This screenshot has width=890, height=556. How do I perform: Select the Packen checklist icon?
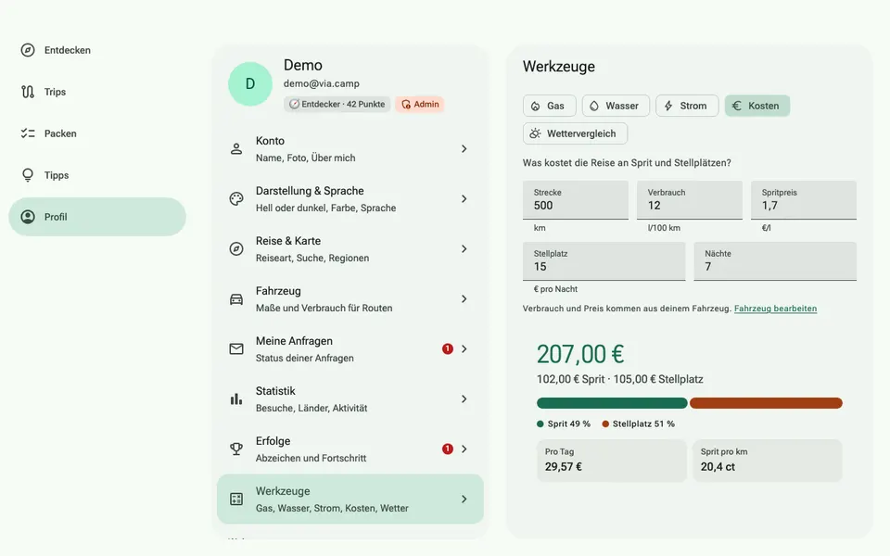(x=28, y=133)
